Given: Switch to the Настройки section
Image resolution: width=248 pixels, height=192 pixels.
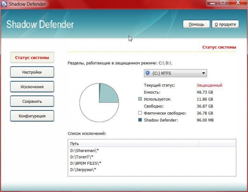Looking at the screenshot, I should (32, 72).
